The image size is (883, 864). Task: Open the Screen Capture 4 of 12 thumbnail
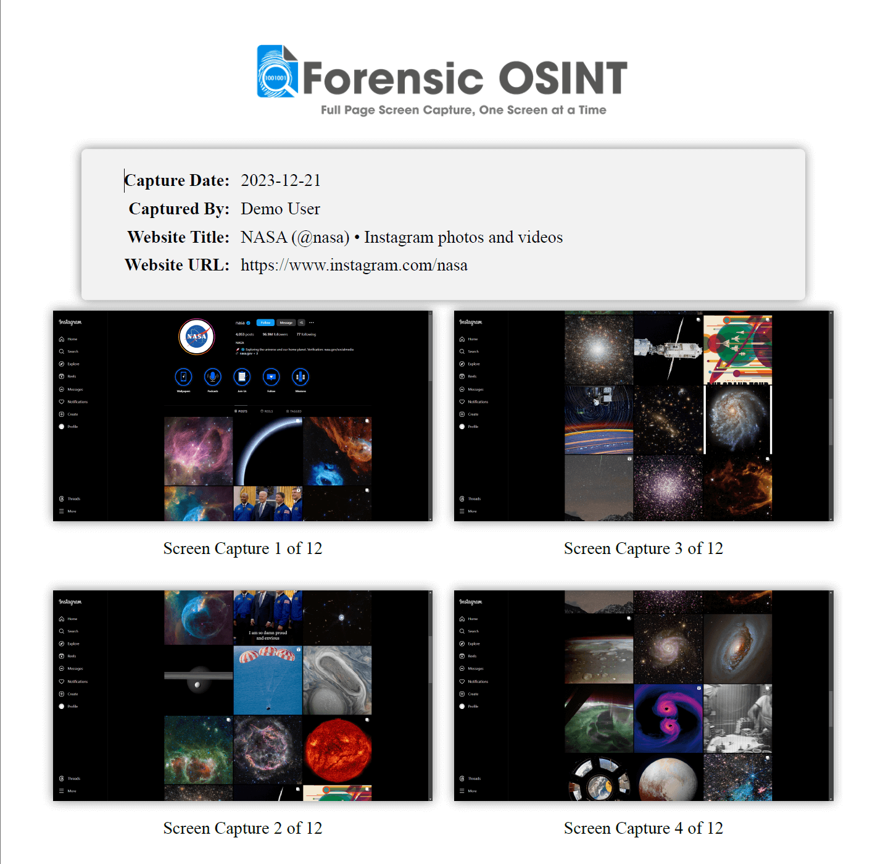[x=644, y=695]
